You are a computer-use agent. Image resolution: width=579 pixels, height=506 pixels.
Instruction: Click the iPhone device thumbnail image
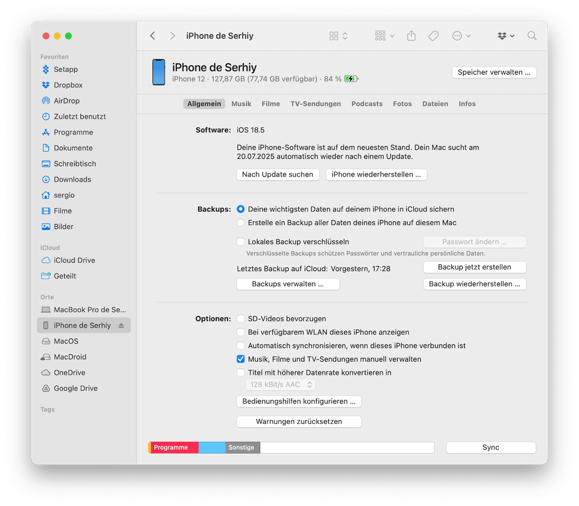click(159, 72)
